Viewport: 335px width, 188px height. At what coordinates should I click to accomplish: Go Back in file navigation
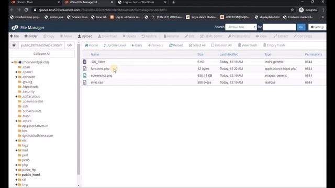(x=137, y=45)
